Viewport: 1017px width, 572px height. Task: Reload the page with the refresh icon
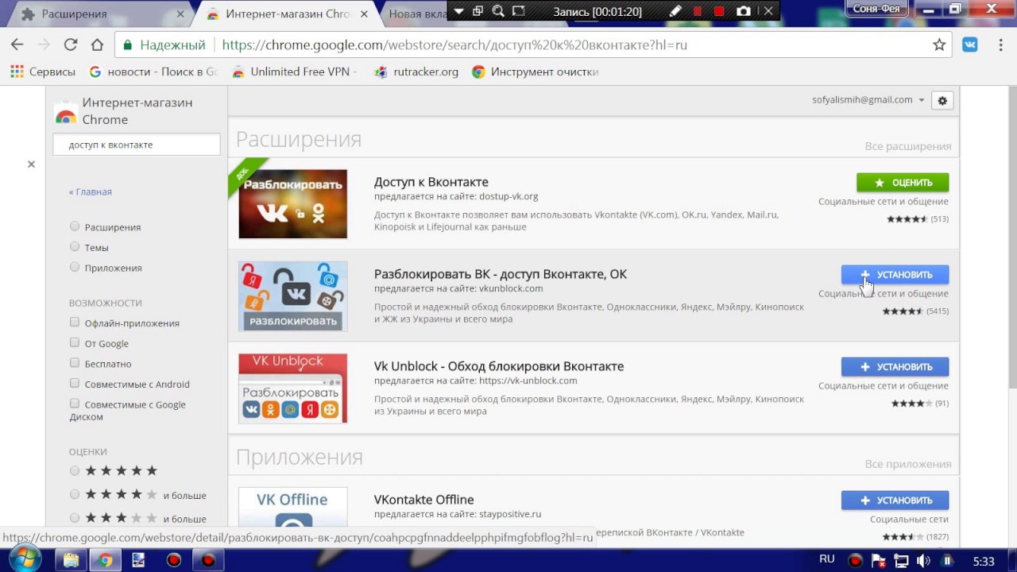coord(71,45)
